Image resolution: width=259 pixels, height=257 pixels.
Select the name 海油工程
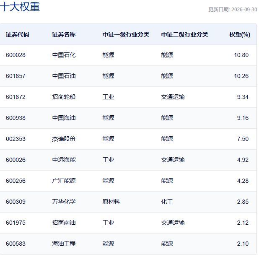(64, 244)
